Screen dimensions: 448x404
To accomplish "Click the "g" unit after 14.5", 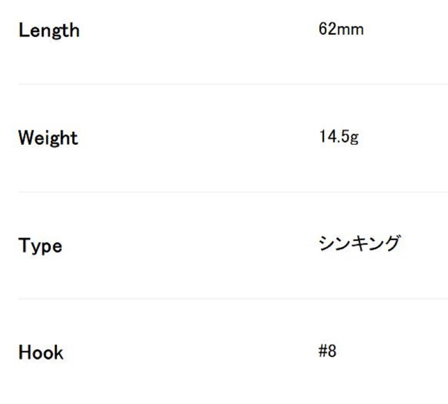I will pyautogui.click(x=354, y=138).
